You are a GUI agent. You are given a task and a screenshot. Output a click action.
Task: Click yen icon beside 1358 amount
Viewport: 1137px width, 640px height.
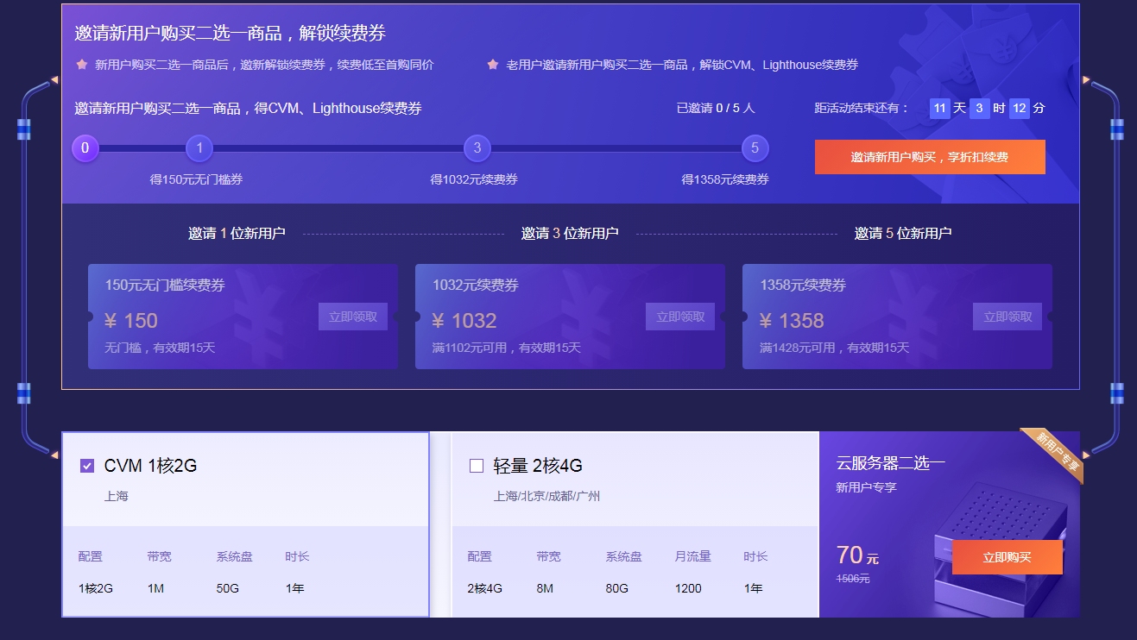765,321
